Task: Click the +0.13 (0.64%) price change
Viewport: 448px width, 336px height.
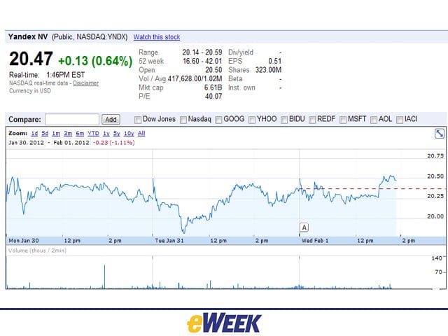Action: click(x=95, y=61)
